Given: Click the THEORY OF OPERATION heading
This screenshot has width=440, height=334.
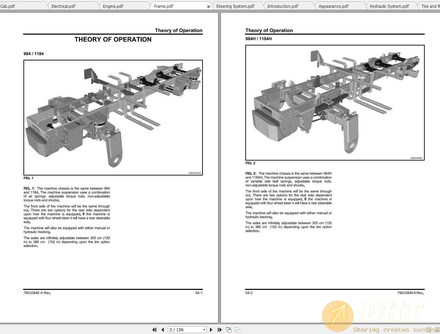Looking at the screenshot, I should [113, 39].
